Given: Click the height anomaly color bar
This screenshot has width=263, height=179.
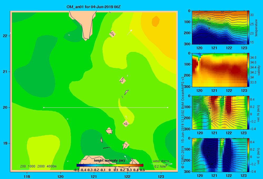Looking at the screenshot, I should 110,165.
